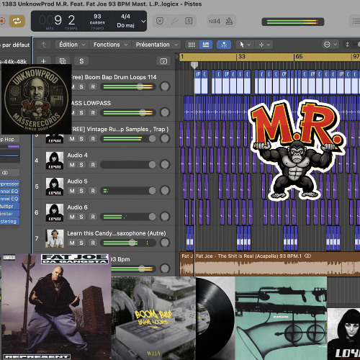The image size is (360, 360).
Task: Click the Record button in transport
Action: [x=2, y=21]
